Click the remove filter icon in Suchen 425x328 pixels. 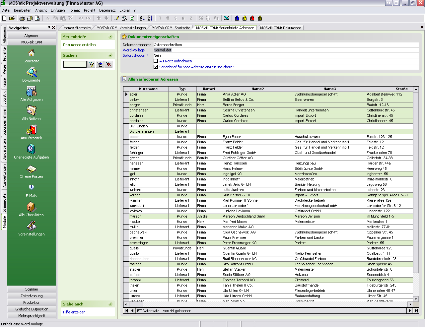(108, 64)
